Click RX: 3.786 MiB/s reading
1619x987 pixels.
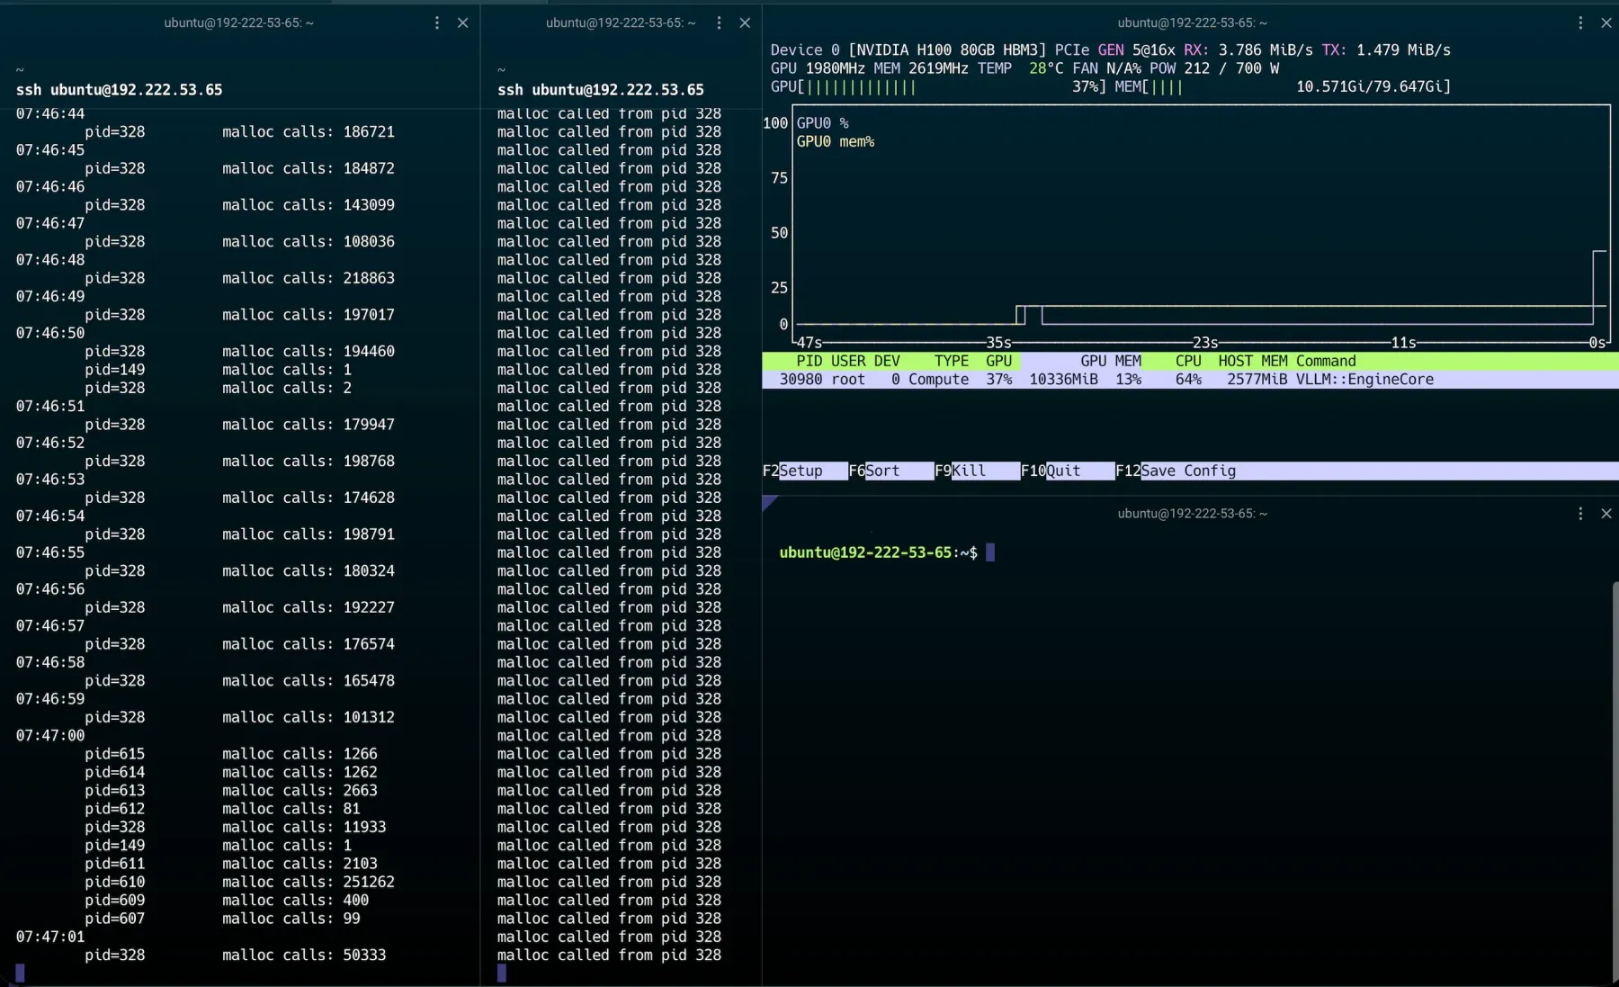point(1248,50)
